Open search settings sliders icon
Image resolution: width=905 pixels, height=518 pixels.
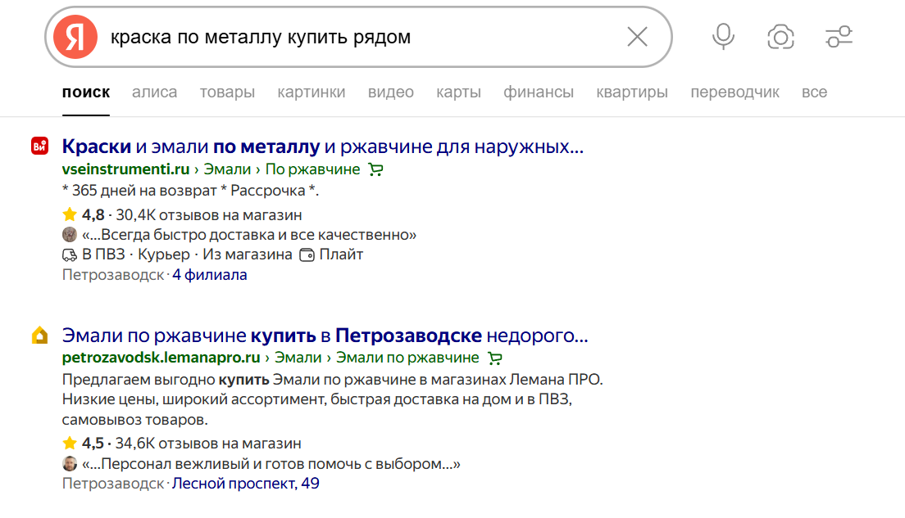pos(839,37)
